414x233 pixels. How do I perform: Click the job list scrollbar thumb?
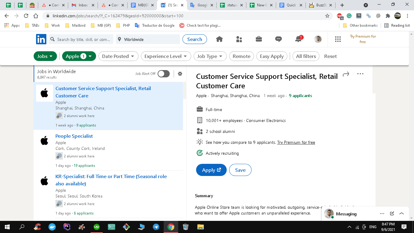pyautogui.click(x=185, y=90)
